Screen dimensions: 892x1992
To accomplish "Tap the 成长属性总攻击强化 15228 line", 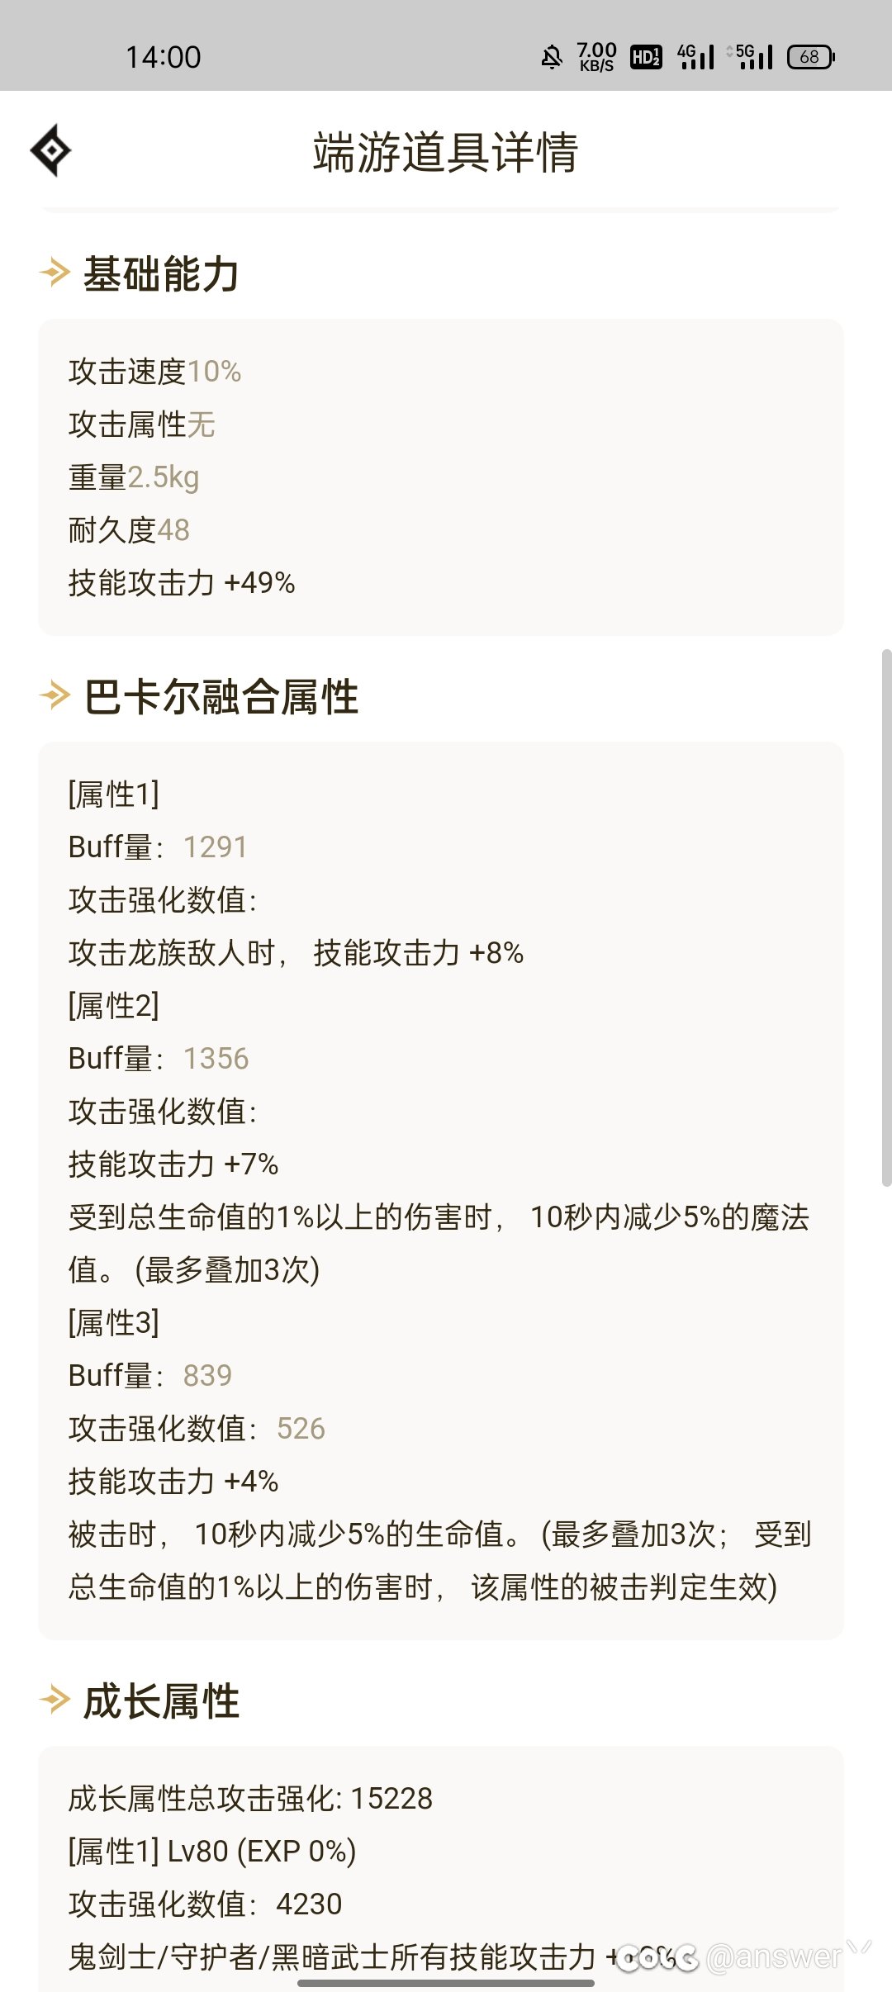I will tap(250, 1799).
